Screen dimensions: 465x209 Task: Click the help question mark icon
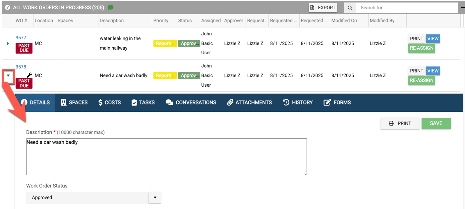tap(8, 7)
